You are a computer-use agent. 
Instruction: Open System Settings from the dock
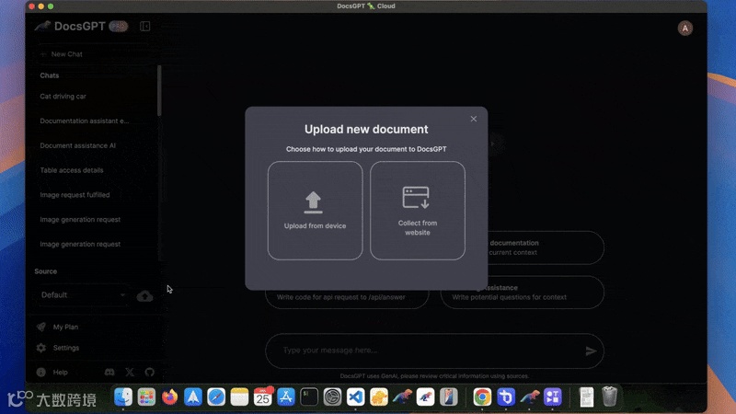click(x=332, y=397)
